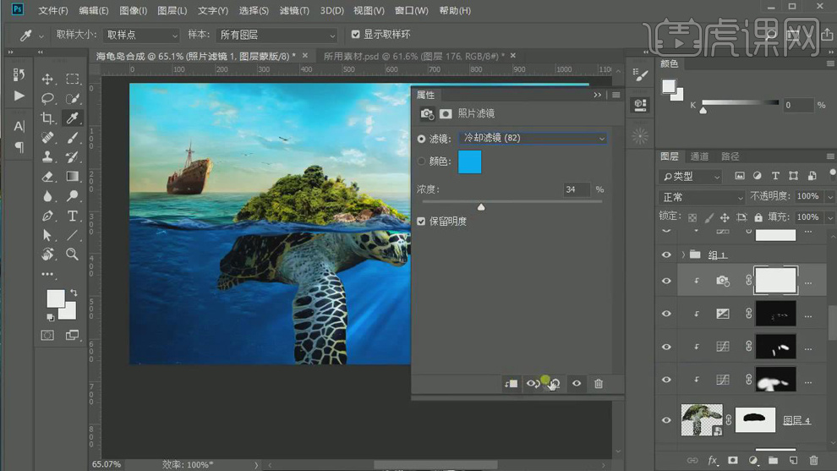Image resolution: width=837 pixels, height=471 pixels.
Task: Delete adjustment via Properties trash icon
Action: click(x=599, y=384)
